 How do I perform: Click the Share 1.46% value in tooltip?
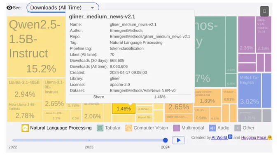[160, 97]
